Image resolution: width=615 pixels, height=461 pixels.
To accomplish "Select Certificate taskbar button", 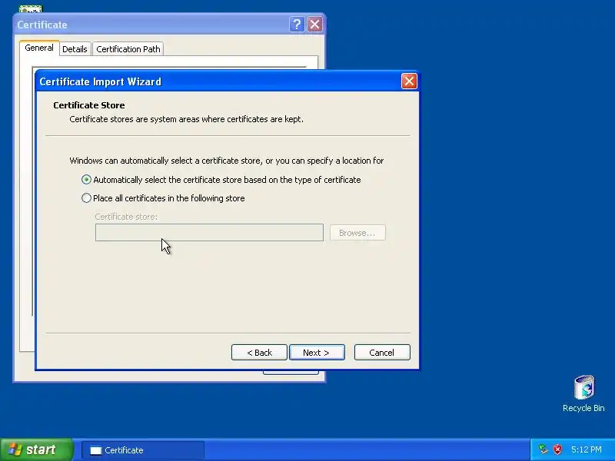I will point(143,450).
